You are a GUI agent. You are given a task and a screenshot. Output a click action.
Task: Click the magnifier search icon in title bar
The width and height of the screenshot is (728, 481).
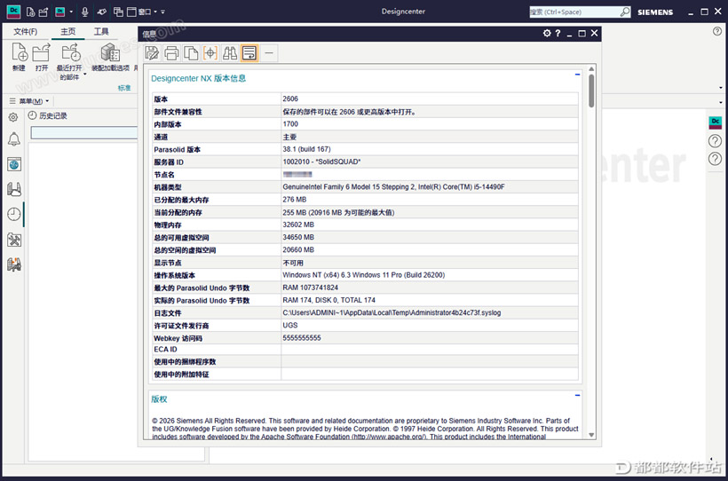tap(625, 12)
